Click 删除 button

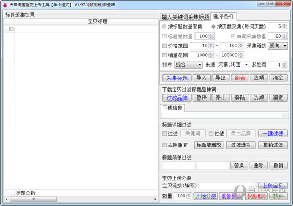click(x=259, y=166)
